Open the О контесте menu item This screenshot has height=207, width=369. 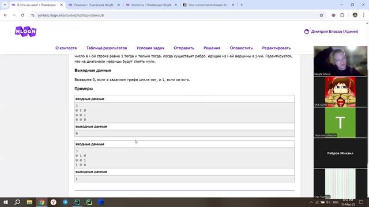66,48
